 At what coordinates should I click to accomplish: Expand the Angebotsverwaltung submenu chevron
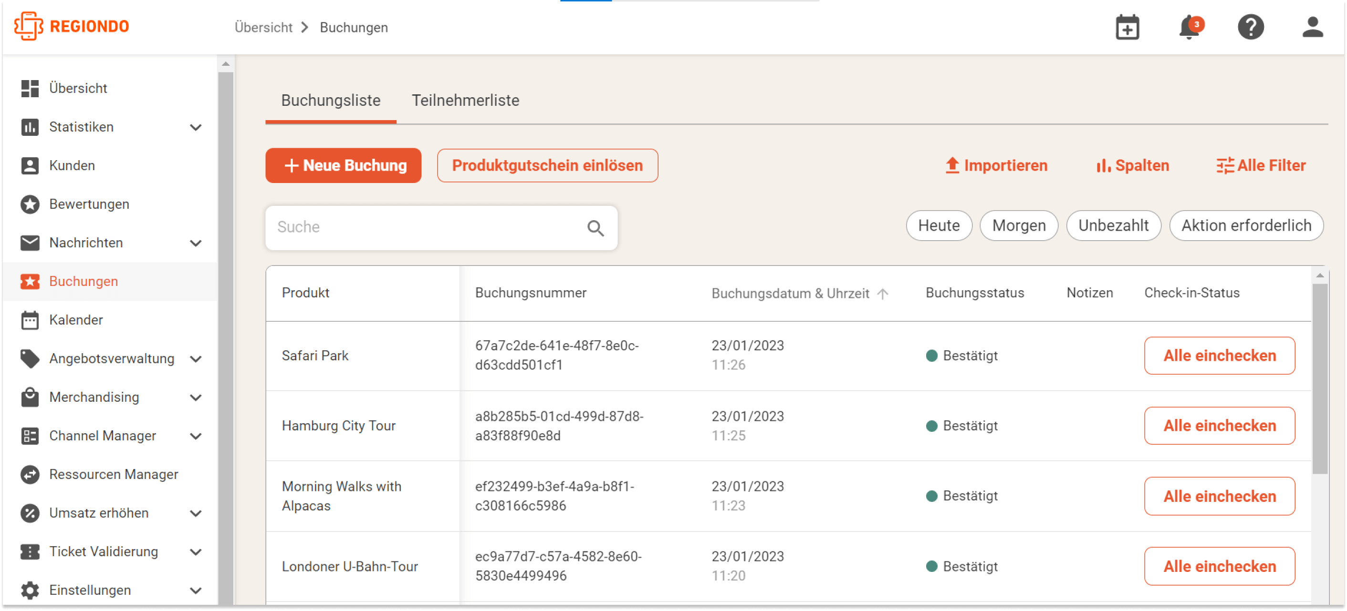pyautogui.click(x=196, y=359)
